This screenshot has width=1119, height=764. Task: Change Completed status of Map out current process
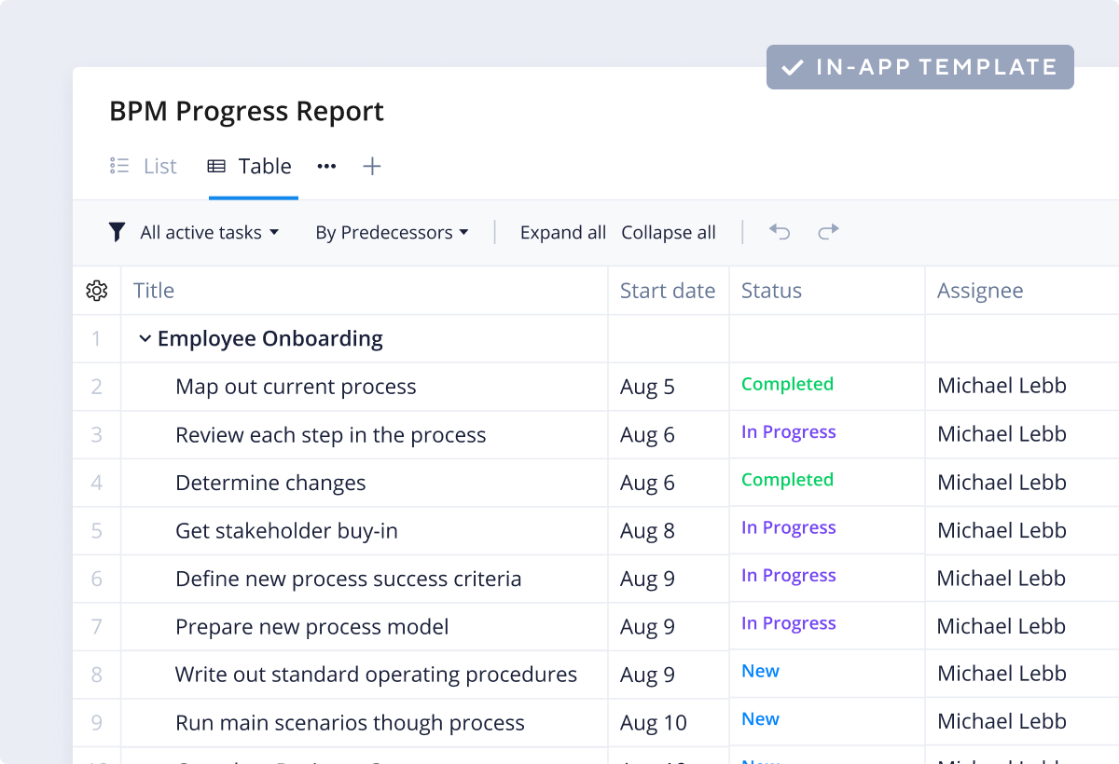(x=787, y=385)
